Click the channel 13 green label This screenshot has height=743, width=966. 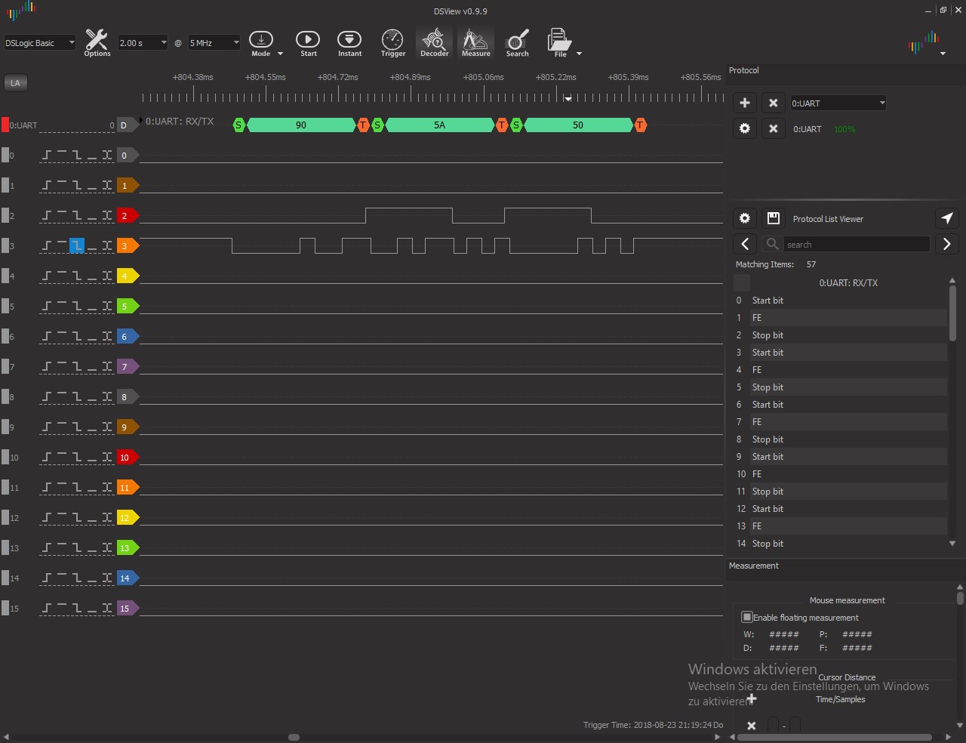[127, 548]
